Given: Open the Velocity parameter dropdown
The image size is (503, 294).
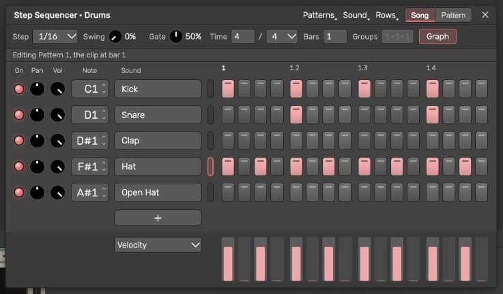Looking at the screenshot, I should (158, 245).
